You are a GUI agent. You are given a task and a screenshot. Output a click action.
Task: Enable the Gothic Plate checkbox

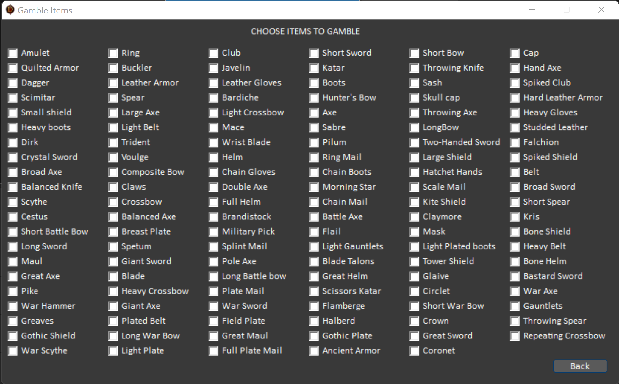coord(314,336)
